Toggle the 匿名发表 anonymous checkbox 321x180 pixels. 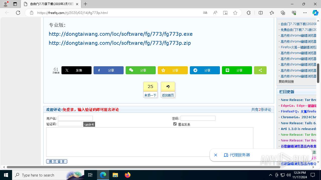pyautogui.click(x=175, y=124)
